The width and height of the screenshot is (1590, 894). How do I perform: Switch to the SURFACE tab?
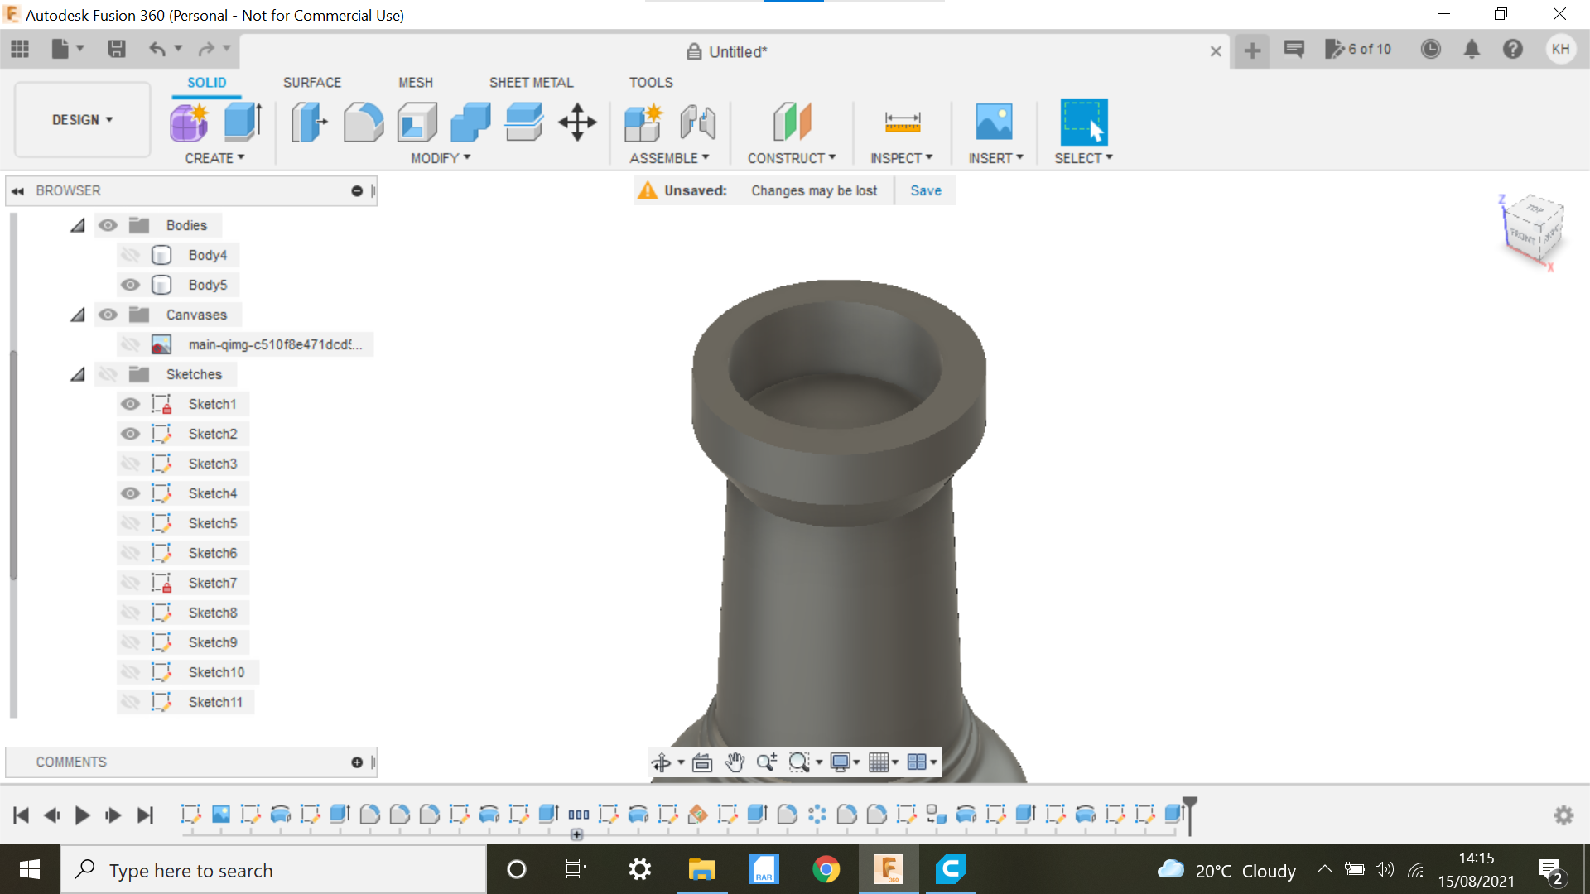312,83
